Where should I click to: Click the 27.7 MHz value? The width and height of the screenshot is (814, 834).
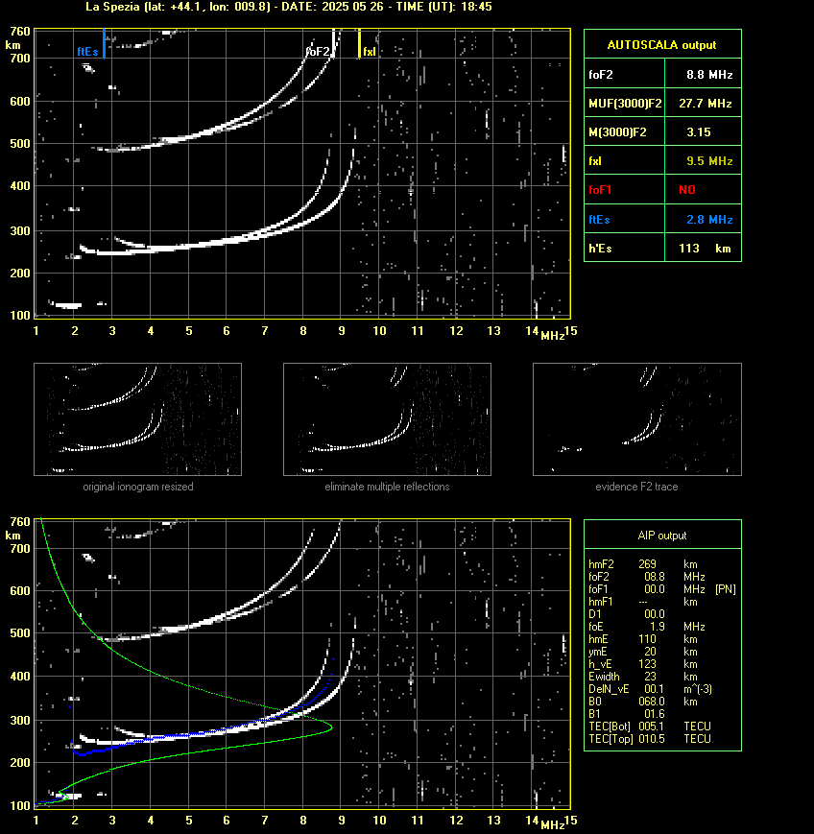pyautogui.click(x=706, y=104)
